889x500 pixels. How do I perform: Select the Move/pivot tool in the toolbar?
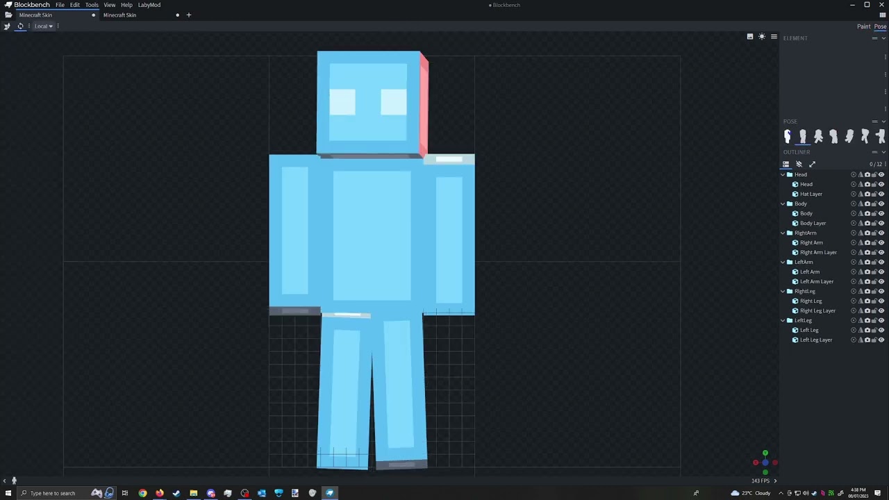click(x=7, y=26)
